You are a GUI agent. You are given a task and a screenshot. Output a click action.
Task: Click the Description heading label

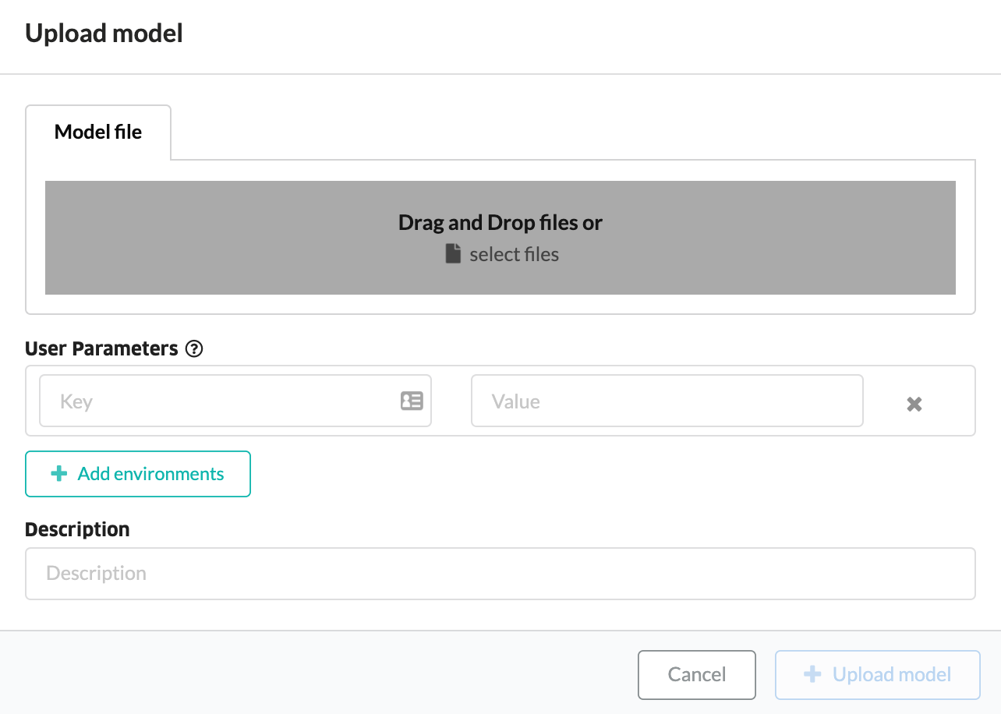click(x=77, y=529)
